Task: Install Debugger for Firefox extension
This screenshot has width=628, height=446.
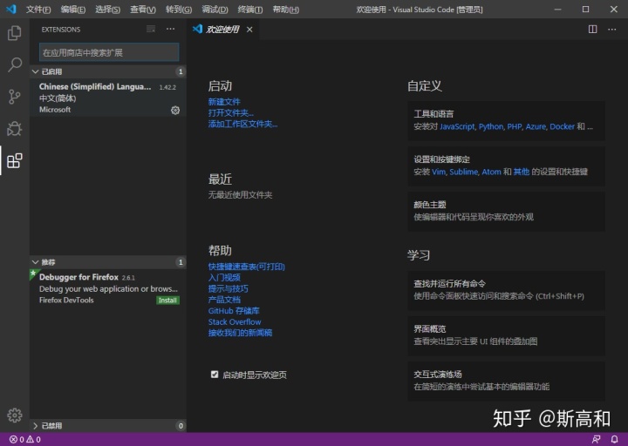Action: (x=167, y=301)
